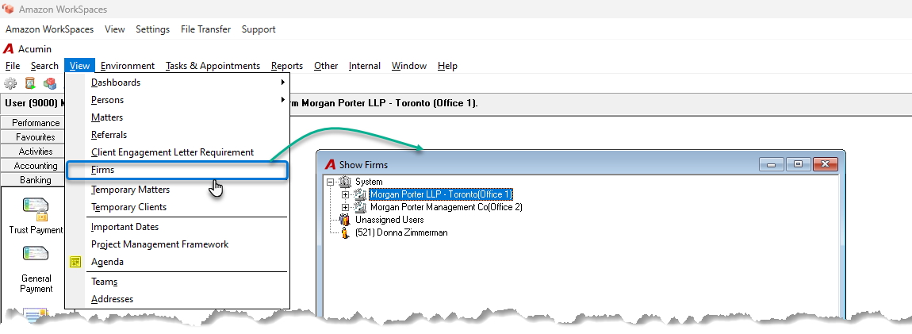912x334 pixels.
Task: Click the System building icon in tree
Action: click(x=346, y=182)
